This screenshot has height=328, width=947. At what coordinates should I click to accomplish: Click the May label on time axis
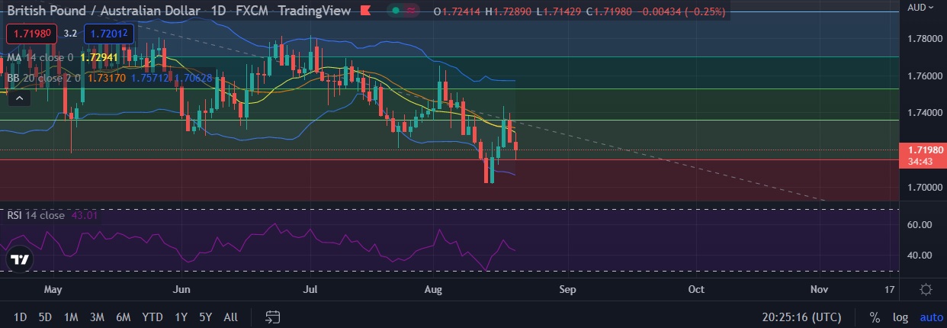coord(53,290)
